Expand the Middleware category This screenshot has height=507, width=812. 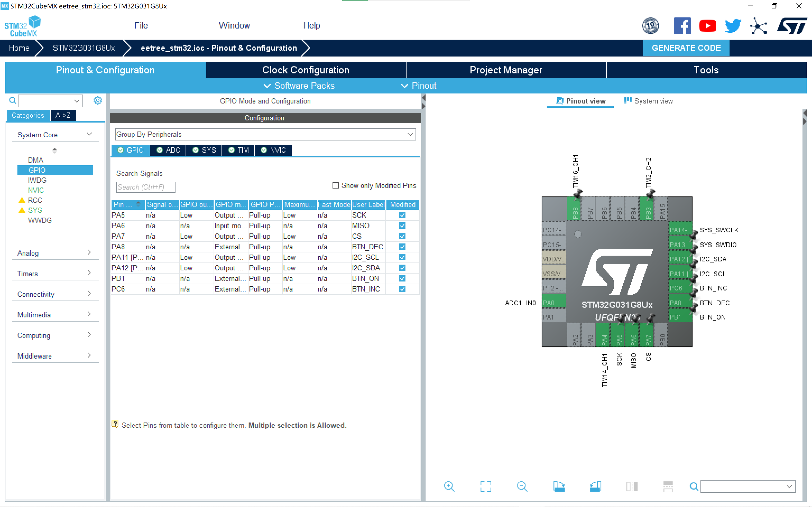(55, 356)
